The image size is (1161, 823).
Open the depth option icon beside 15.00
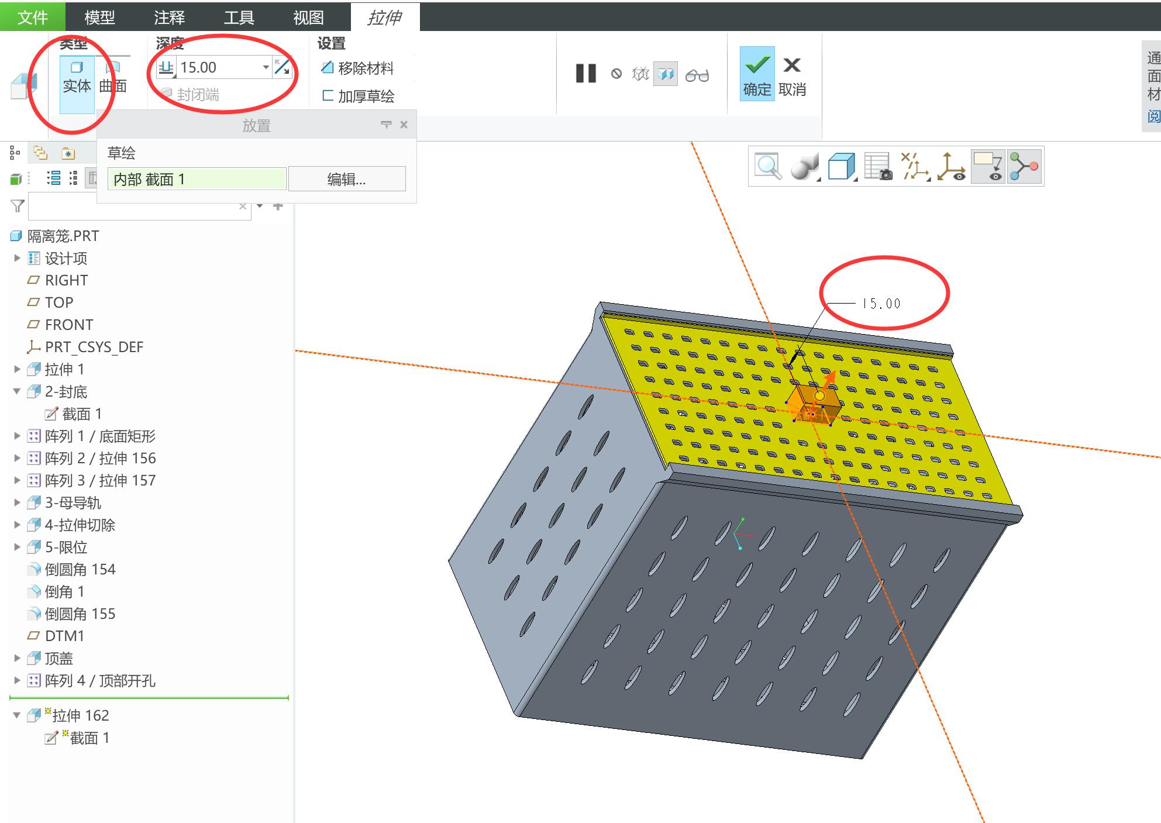[x=166, y=68]
